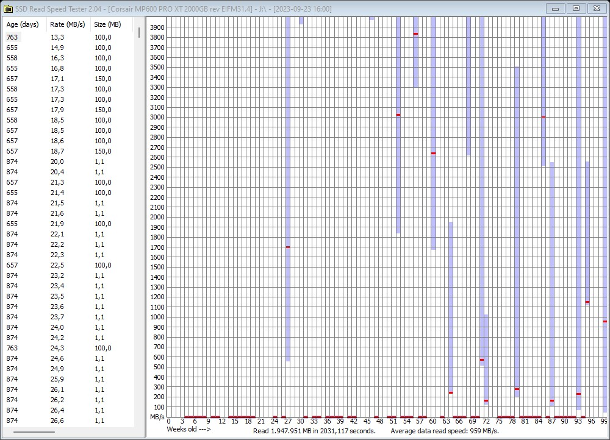Select the row with rate 24,9
The width and height of the screenshot is (610, 440).
68,369
